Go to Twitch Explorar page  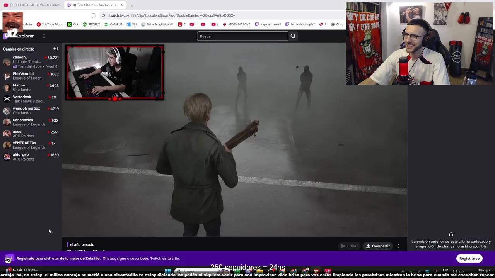[x=25, y=36]
